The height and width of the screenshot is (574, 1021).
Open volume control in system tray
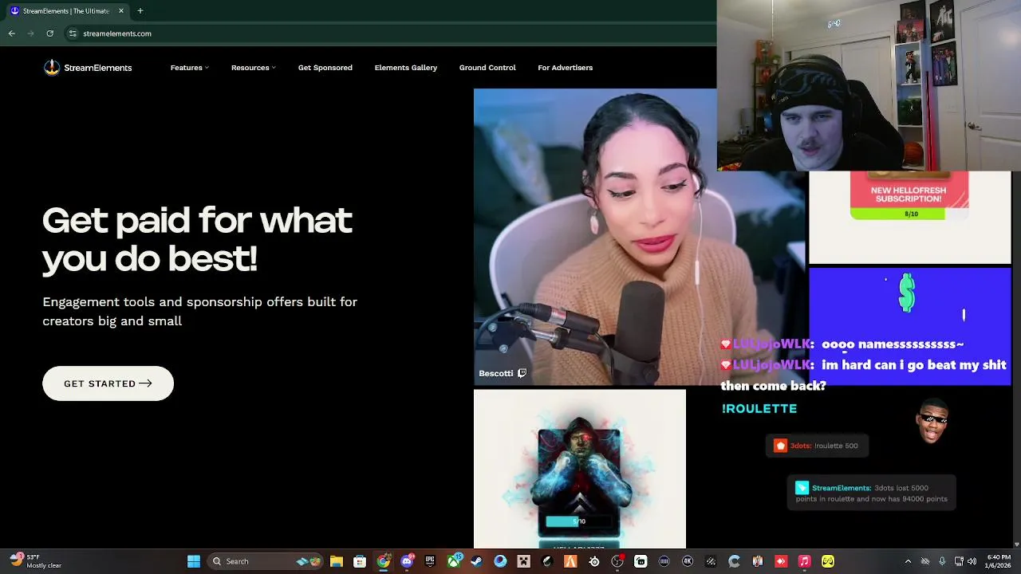pyautogui.click(x=972, y=561)
